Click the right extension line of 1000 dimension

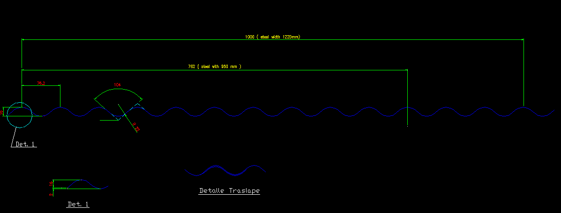[524, 70]
